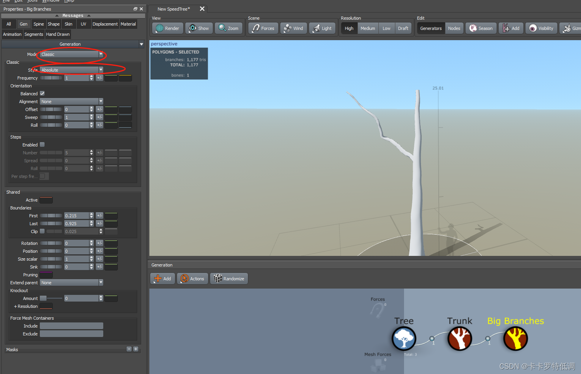
Task: Click the Render globe icon
Action: tap(160, 28)
